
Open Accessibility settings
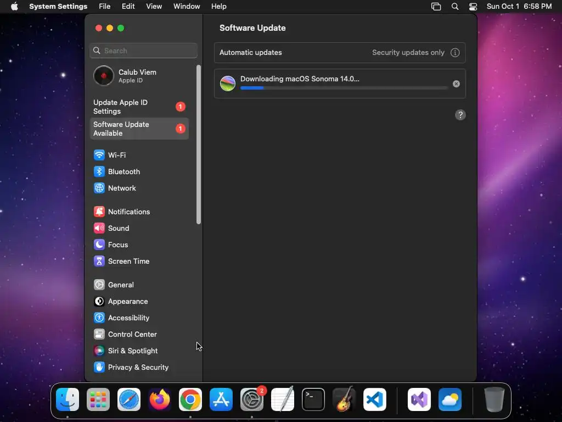click(x=139, y=318)
